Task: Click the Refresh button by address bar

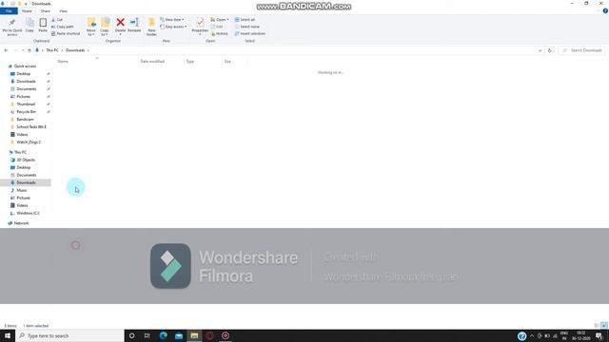Action: point(549,50)
